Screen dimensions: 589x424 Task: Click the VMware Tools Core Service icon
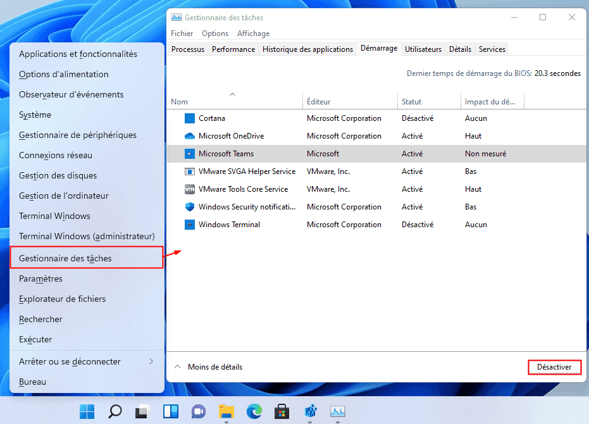[x=189, y=189]
